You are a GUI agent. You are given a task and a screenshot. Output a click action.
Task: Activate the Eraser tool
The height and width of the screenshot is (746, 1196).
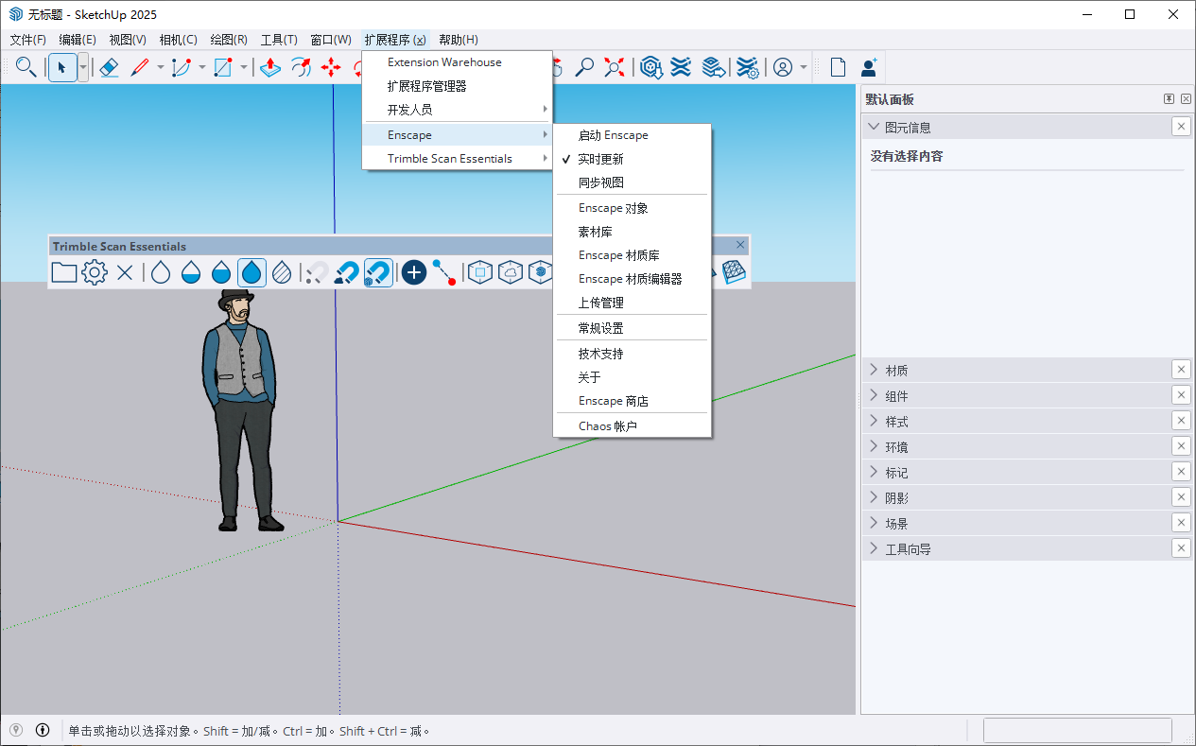click(109, 67)
